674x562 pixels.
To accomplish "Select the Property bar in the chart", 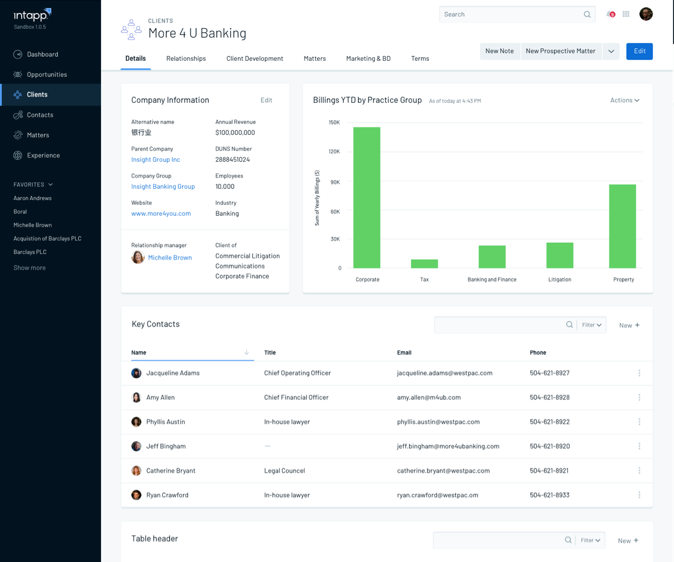I will tap(623, 226).
